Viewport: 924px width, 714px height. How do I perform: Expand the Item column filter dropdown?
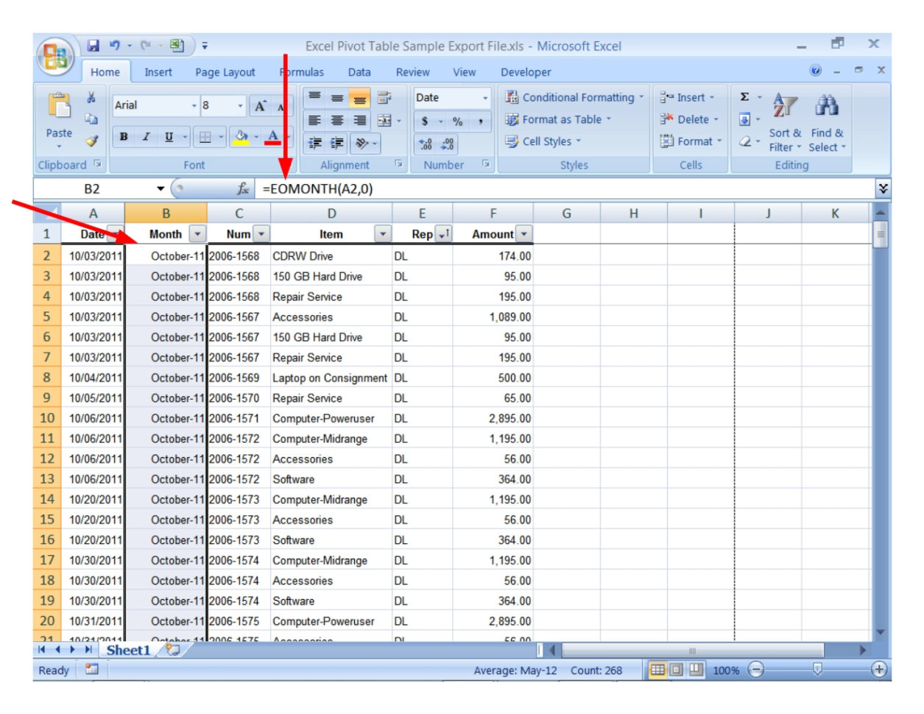point(382,234)
